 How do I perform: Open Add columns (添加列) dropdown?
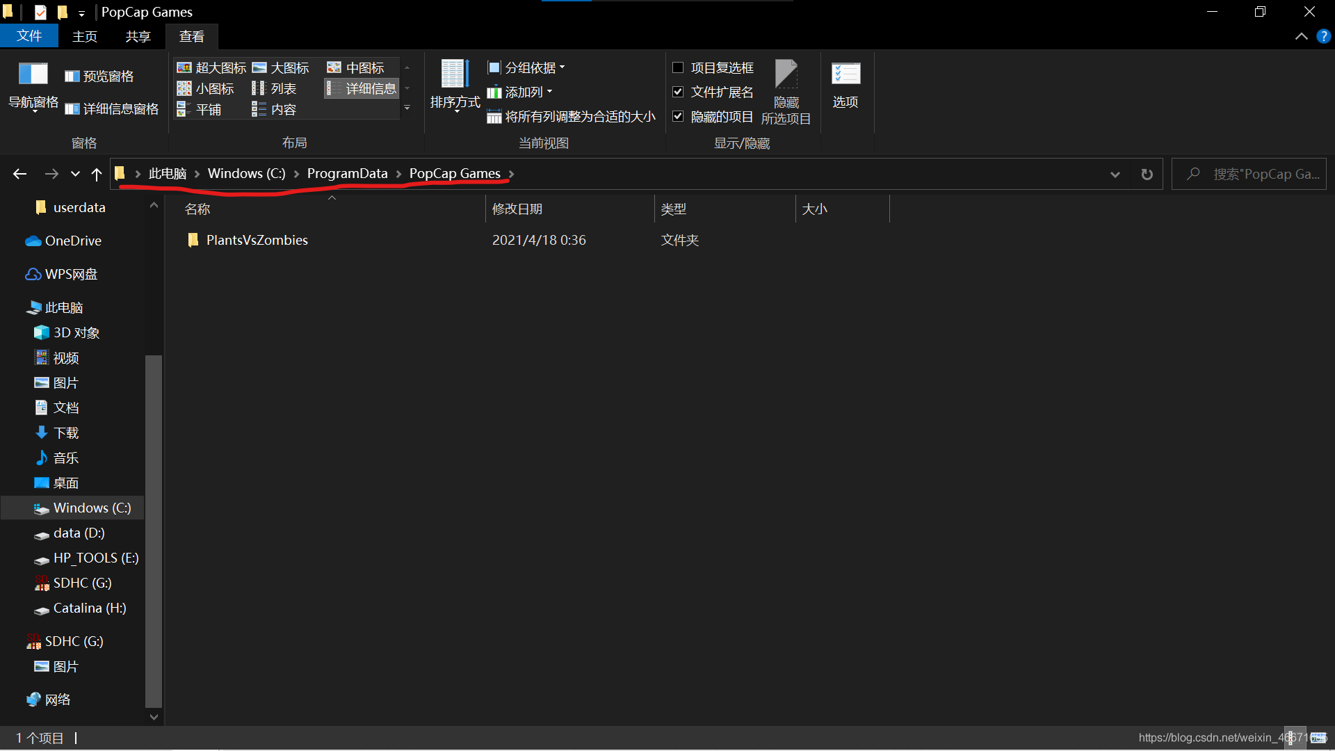tap(520, 92)
